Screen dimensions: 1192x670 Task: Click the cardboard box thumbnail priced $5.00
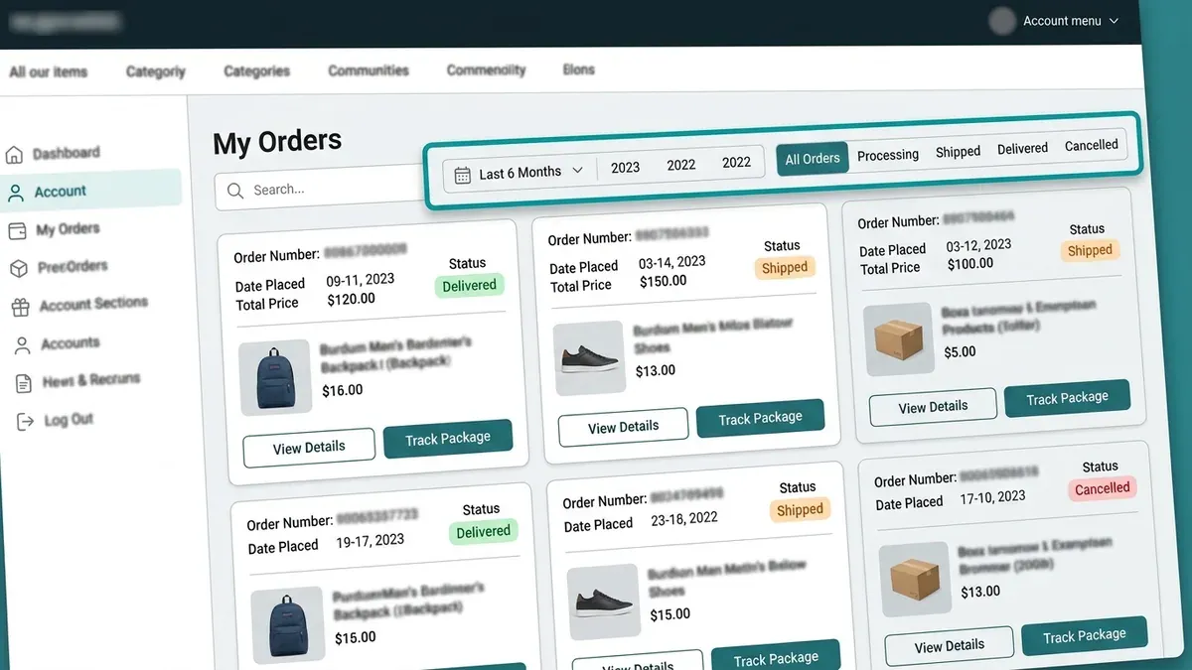pyautogui.click(x=899, y=339)
